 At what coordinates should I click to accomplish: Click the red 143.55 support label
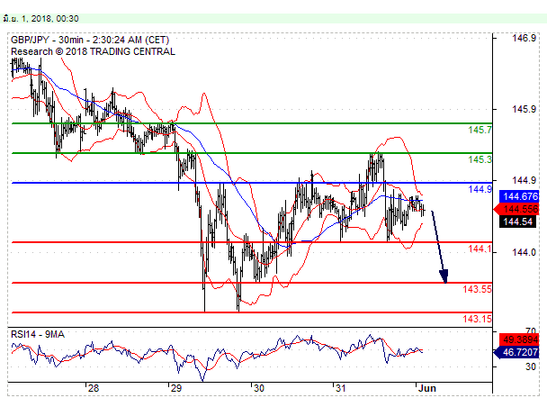point(477,289)
